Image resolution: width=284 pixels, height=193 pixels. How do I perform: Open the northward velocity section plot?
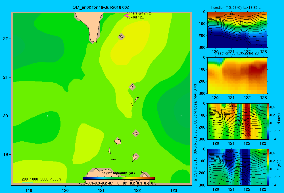coord(237,121)
